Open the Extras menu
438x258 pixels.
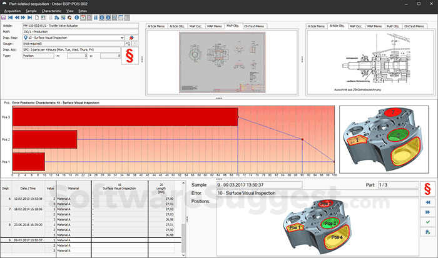click(x=83, y=11)
